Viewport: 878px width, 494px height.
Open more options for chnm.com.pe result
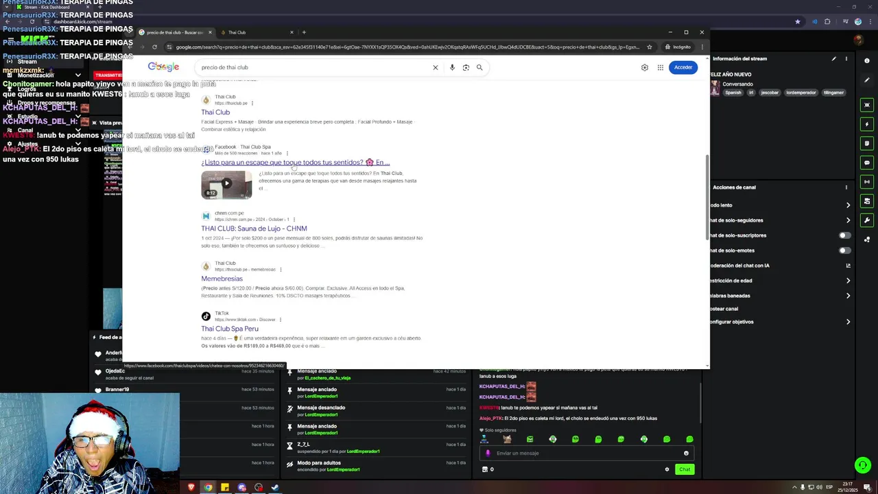[x=294, y=220]
